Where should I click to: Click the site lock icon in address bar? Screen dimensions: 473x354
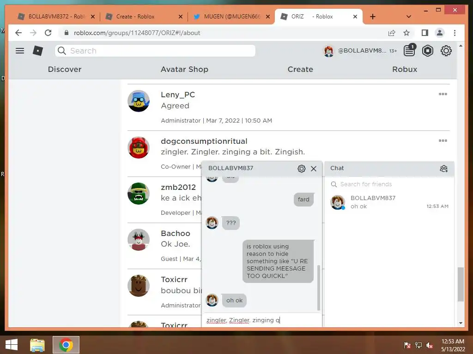(x=67, y=33)
